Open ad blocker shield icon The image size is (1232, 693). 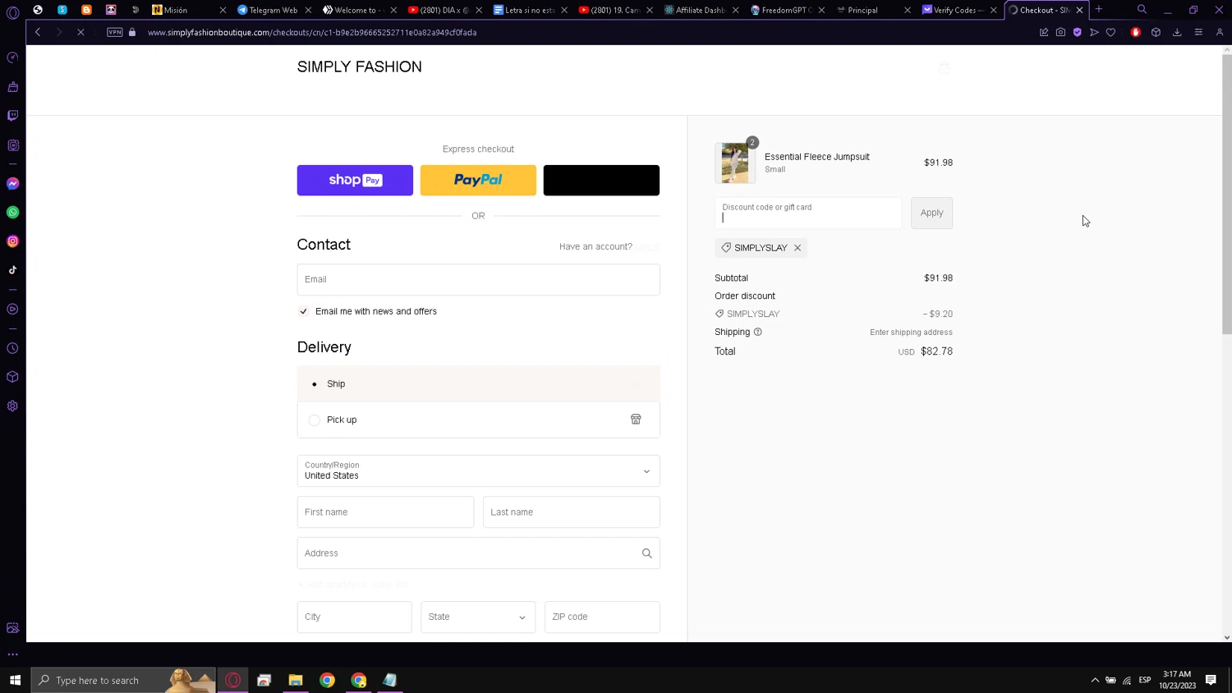(1078, 32)
